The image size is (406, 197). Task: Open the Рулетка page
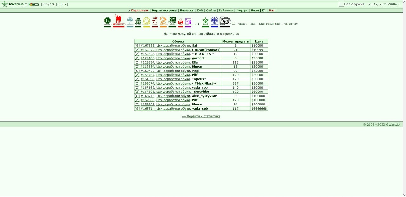pyautogui.click(x=187, y=10)
